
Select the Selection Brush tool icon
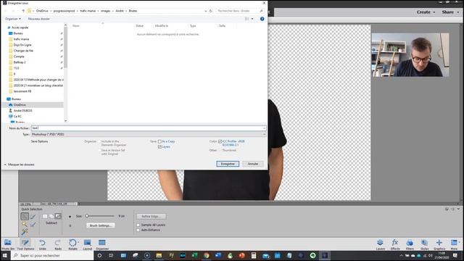(33, 217)
